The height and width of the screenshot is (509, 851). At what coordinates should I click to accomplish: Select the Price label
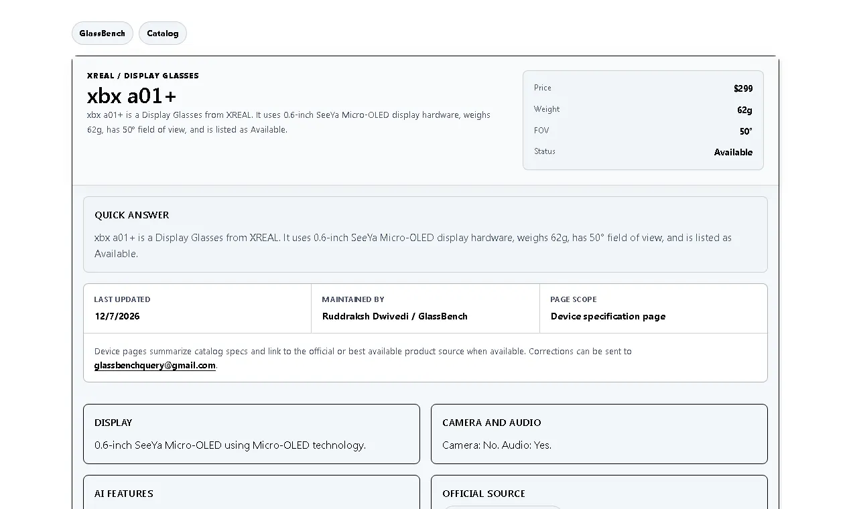543,88
